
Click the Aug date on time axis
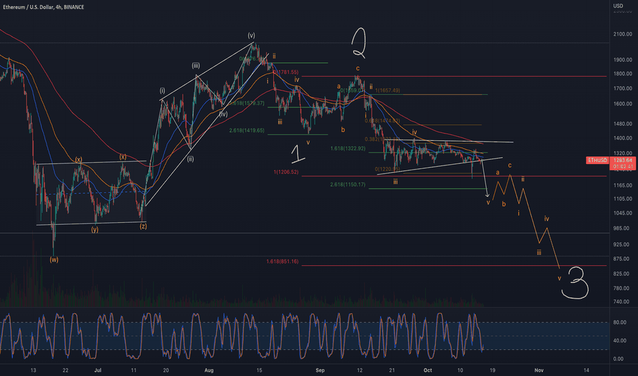209,371
